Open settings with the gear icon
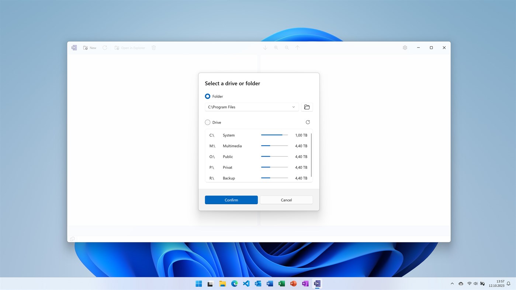Viewport: 516px width, 290px height. 405,48
